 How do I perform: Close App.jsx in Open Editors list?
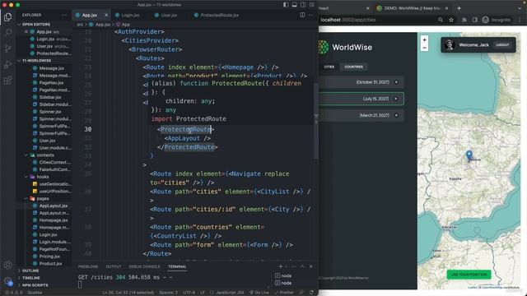tap(26, 31)
